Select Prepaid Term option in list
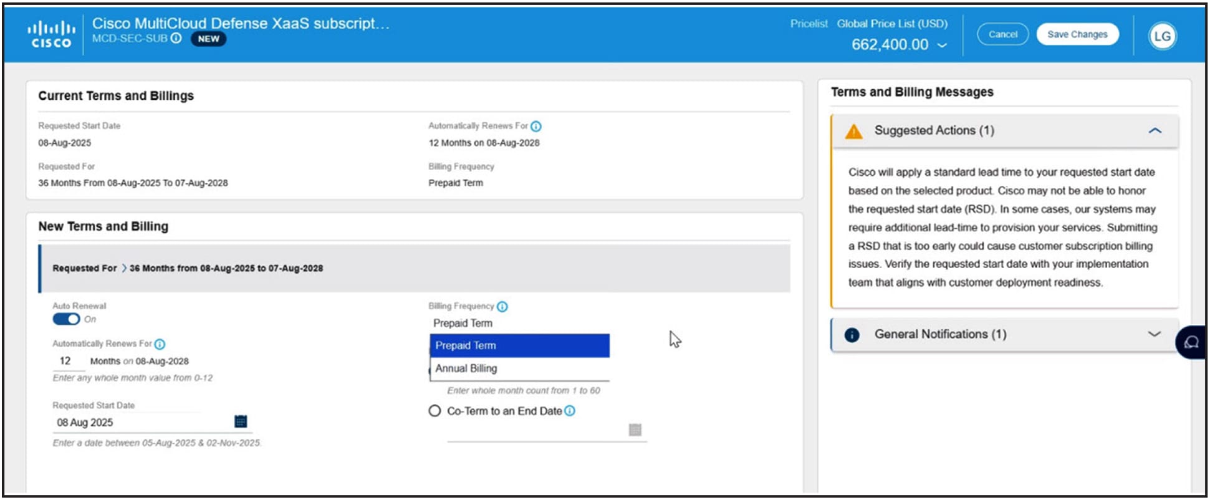Image resolution: width=1210 pixels, height=500 pixels. tap(519, 345)
